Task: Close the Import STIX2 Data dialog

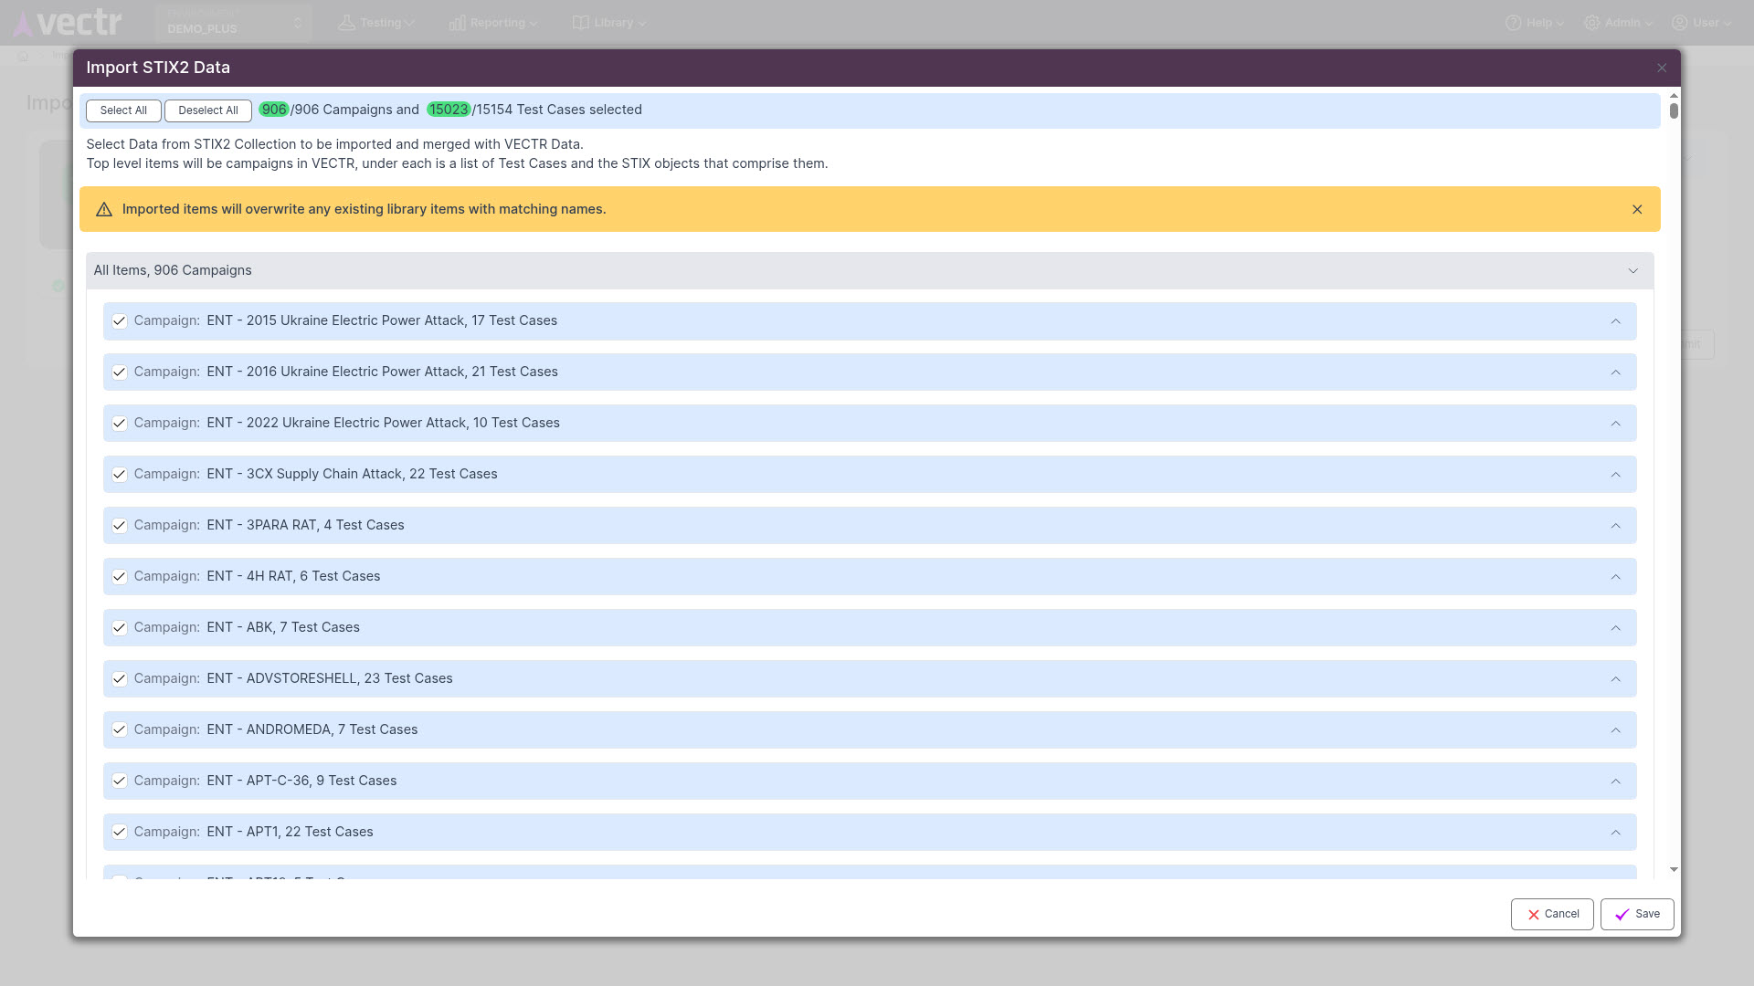Action: [x=1662, y=68]
